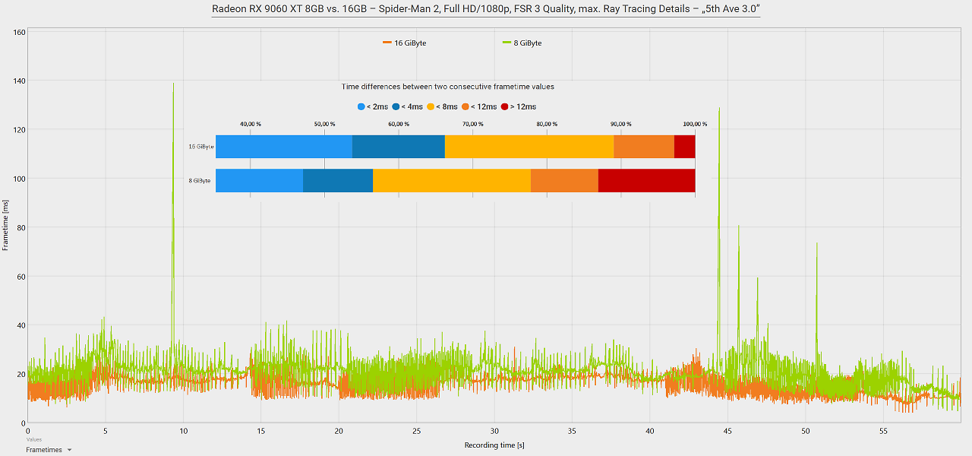
Task: Open the Frametimes dropdown below the chart
Action: [49, 450]
